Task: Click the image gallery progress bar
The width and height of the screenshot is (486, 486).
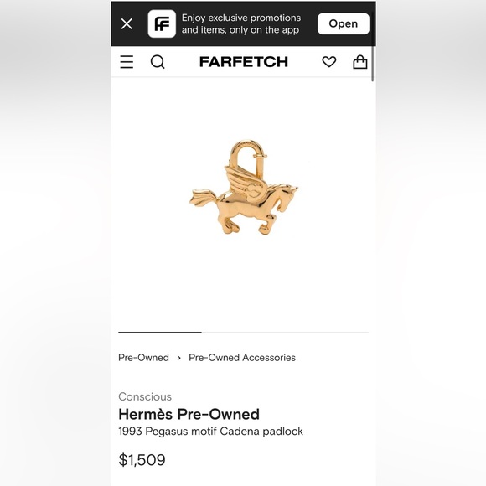Action: coord(243,333)
